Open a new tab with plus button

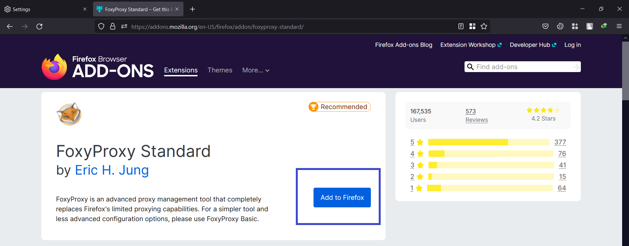pos(193,9)
